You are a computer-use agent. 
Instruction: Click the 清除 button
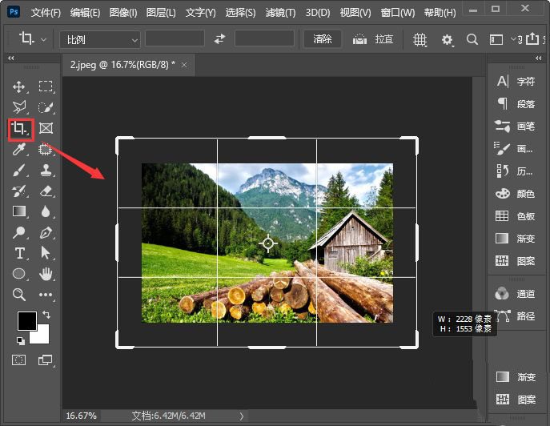point(323,38)
